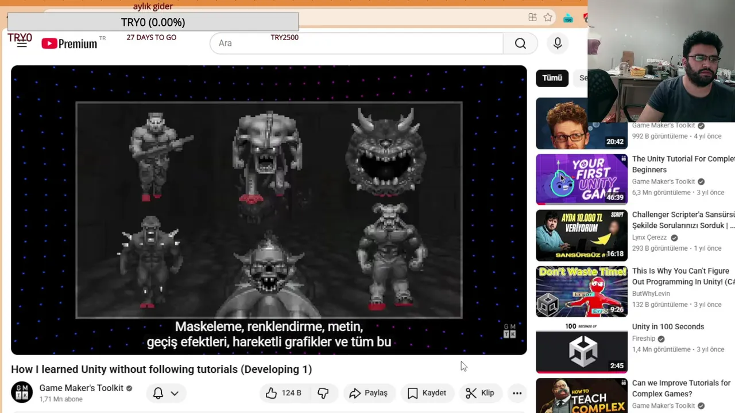
Task: Open Can we Improve Tutorials title
Action: 682,388
